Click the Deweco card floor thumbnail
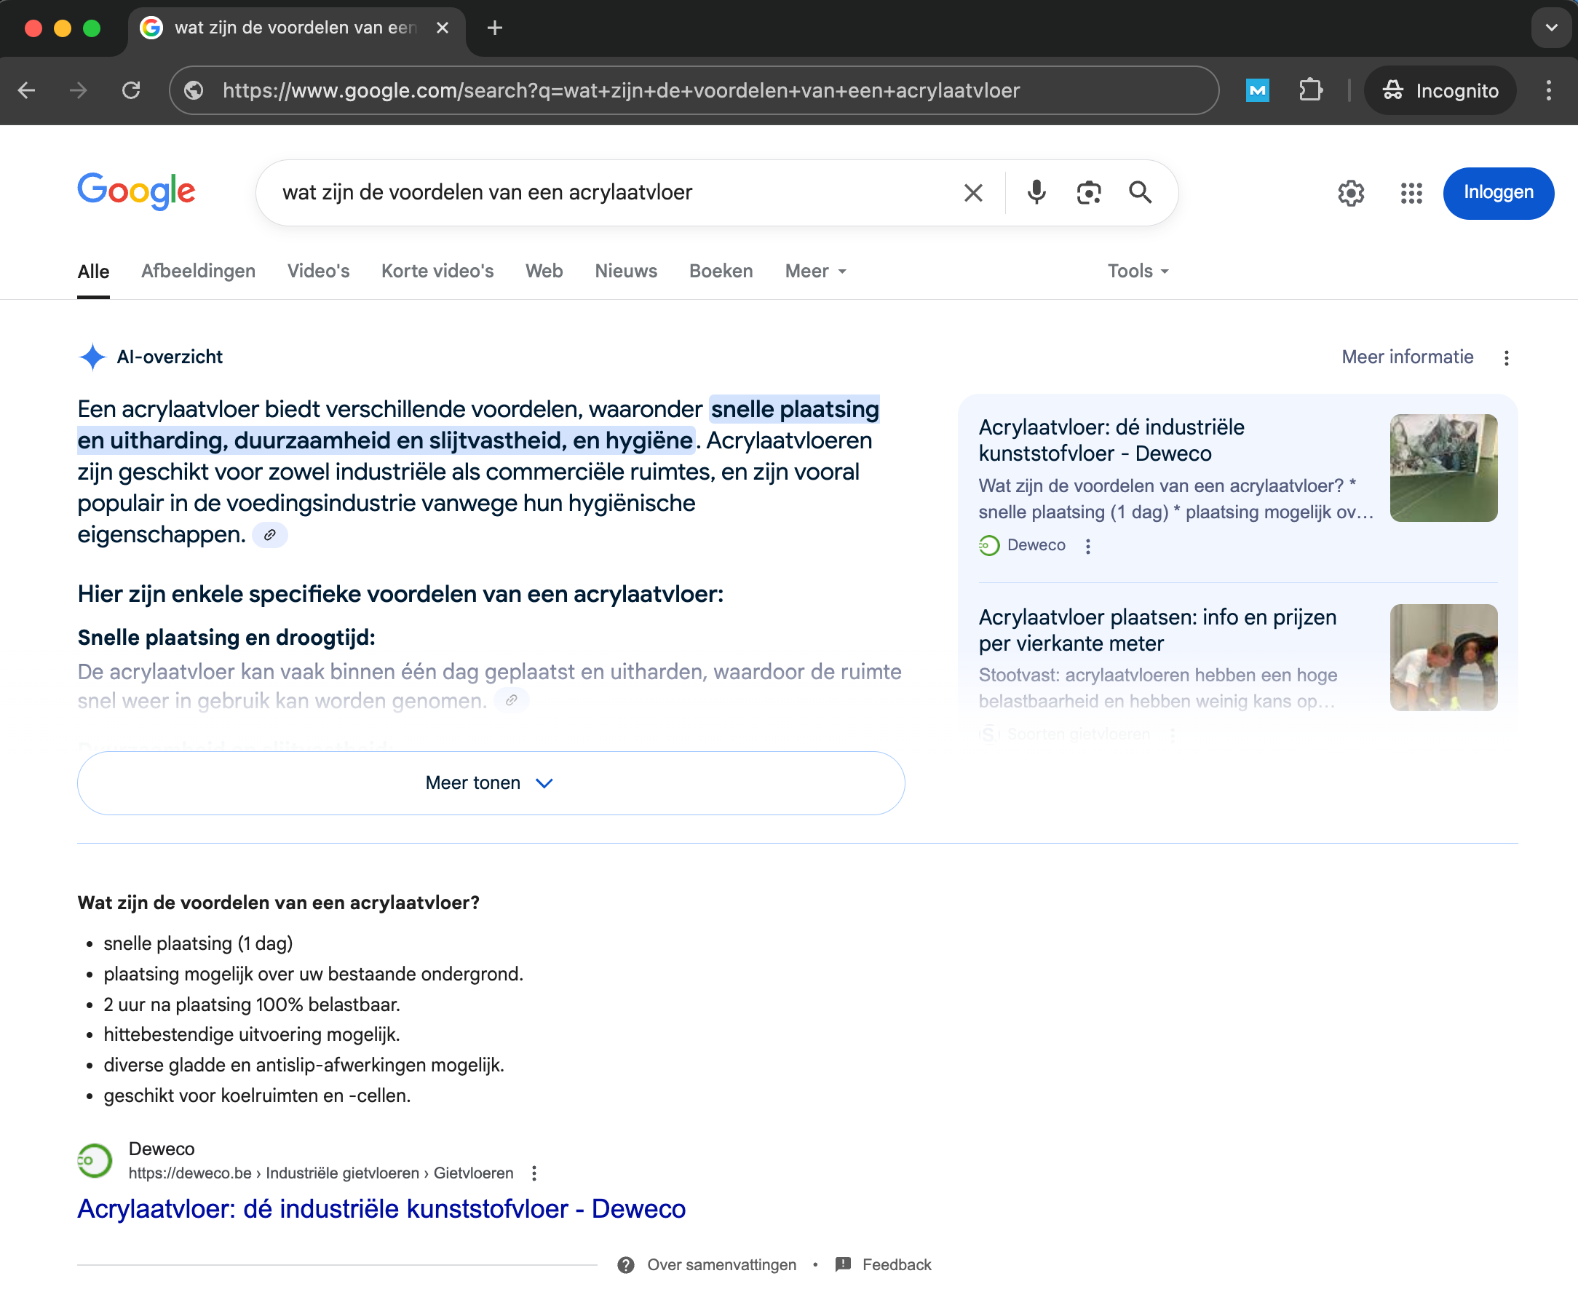This screenshot has height=1300, width=1578. pos(1443,468)
